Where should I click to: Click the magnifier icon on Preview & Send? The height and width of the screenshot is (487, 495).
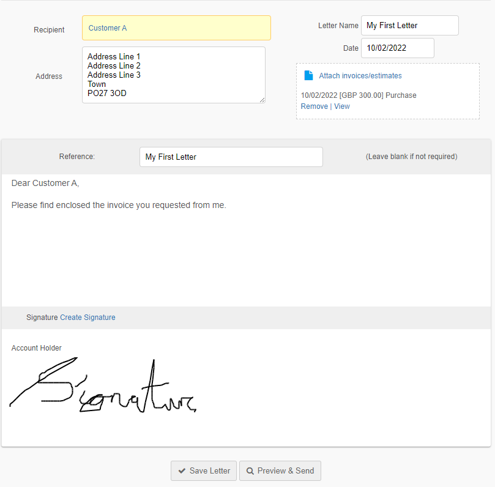tap(250, 471)
